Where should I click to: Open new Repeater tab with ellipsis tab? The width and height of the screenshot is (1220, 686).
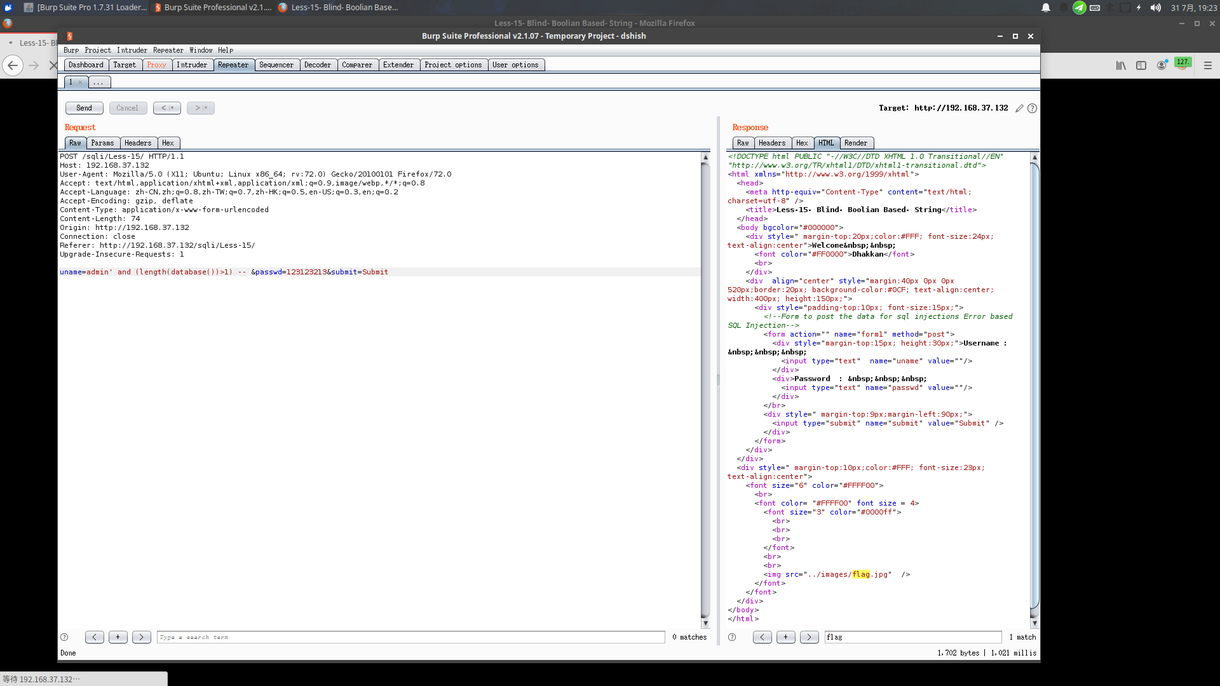(98, 83)
